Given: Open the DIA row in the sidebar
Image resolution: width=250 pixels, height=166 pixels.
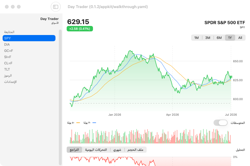Looking at the screenshot, I should (29, 44).
